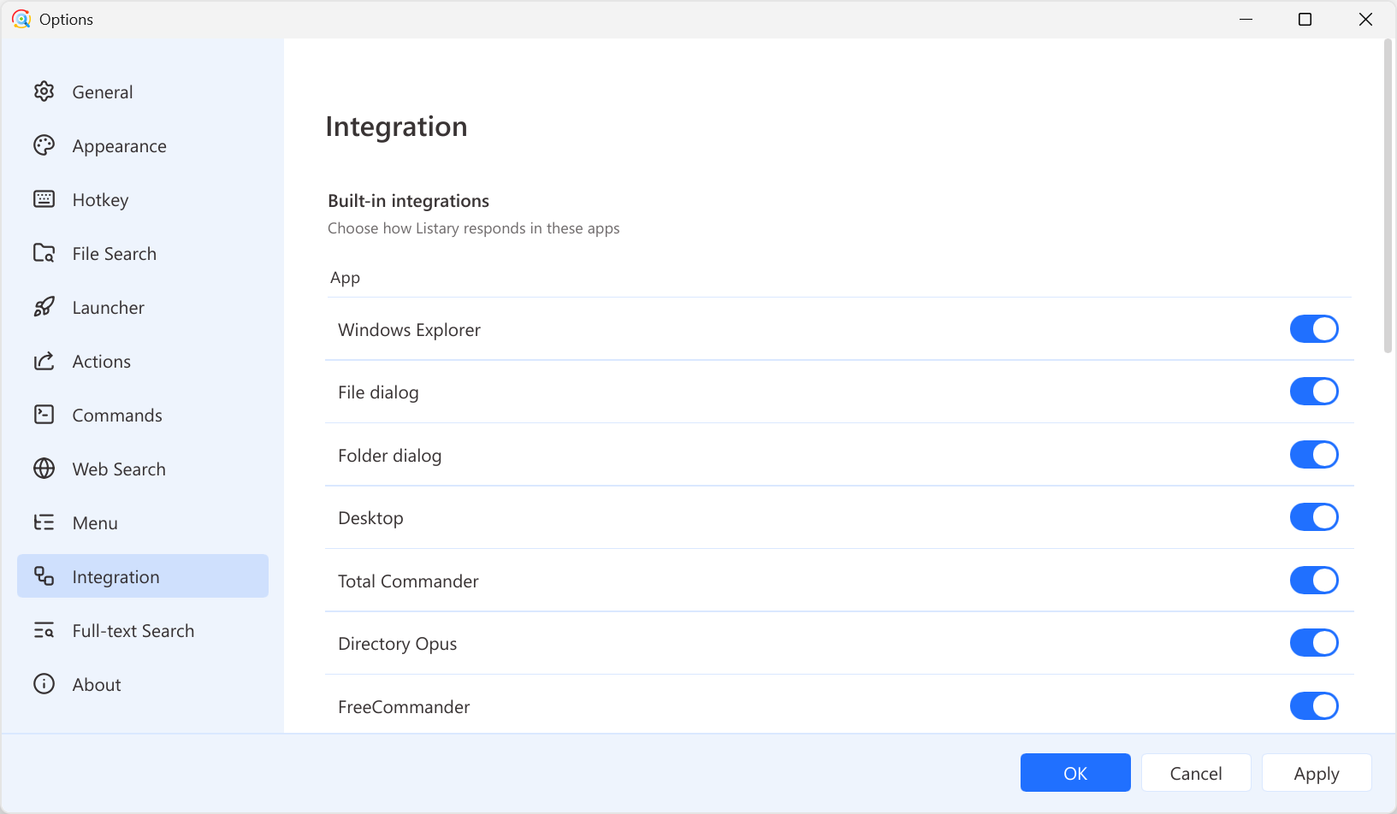Click the Windows Explorer row label

coord(409,330)
